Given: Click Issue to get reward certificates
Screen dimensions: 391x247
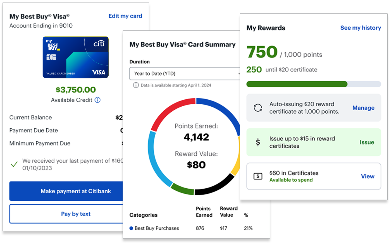Looking at the screenshot, I should point(367,142).
